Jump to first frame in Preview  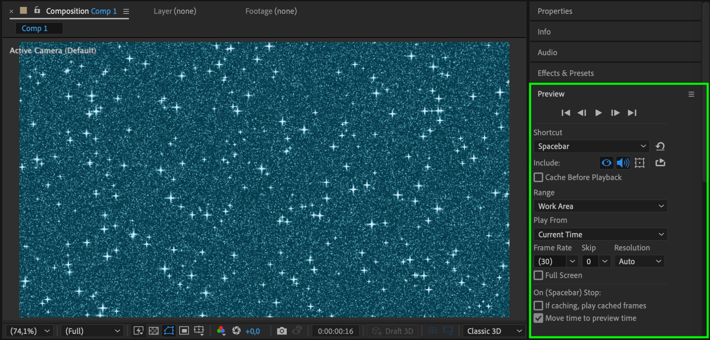(566, 113)
